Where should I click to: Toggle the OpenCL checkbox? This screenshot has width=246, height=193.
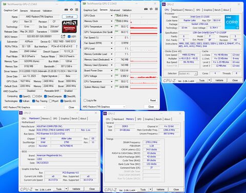click(x=20, y=96)
